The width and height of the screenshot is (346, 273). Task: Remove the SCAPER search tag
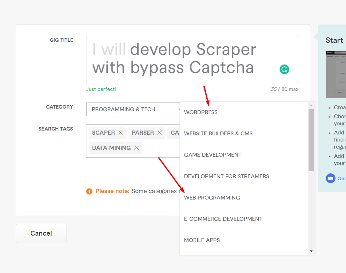coord(121,133)
